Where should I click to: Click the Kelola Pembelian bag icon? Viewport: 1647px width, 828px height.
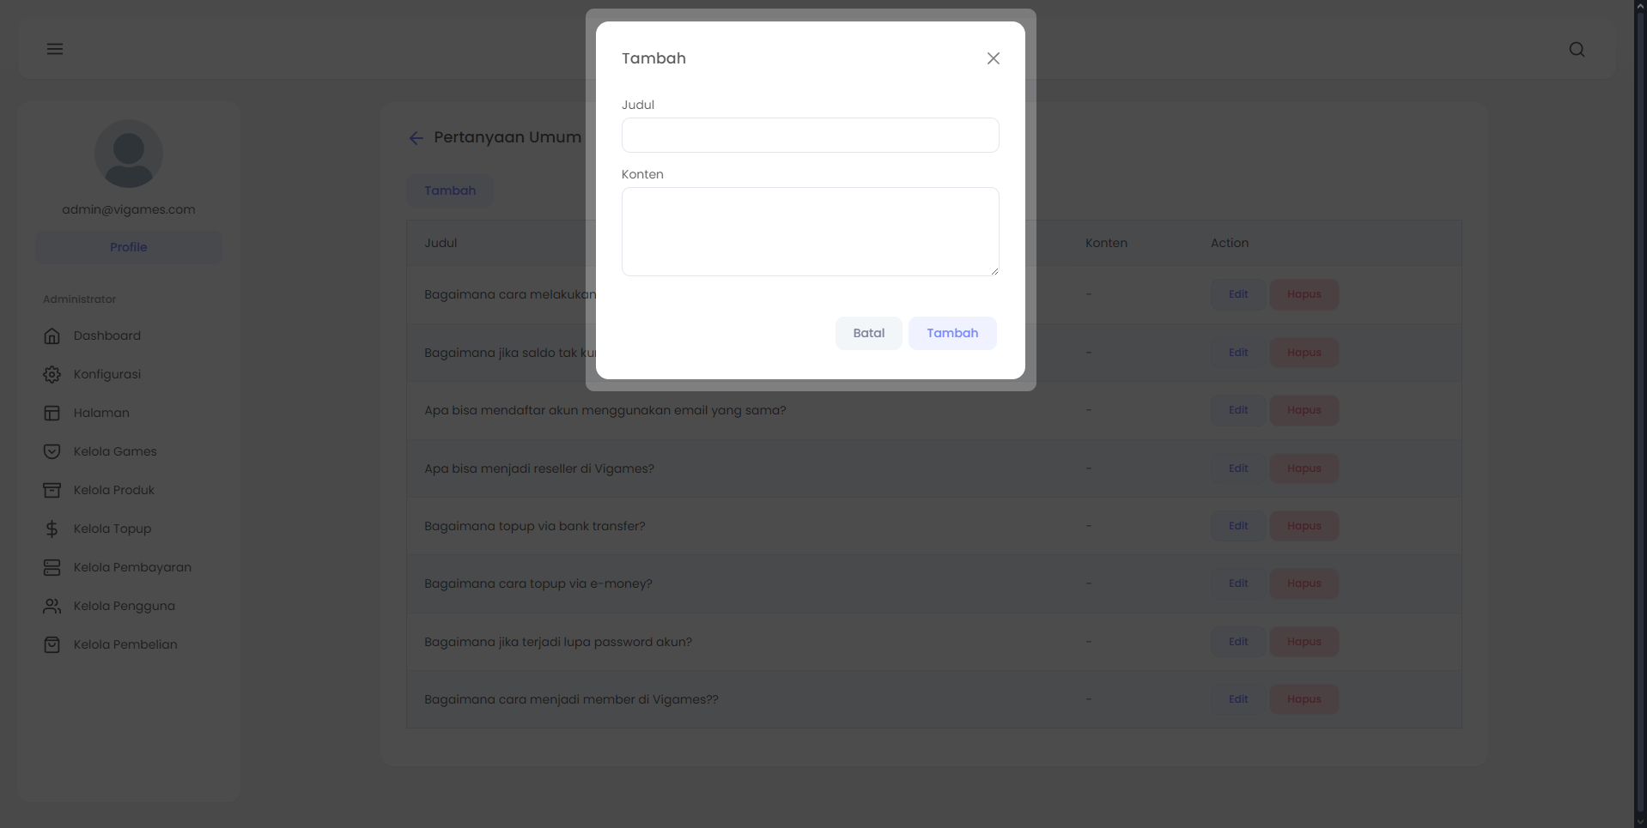tap(52, 644)
